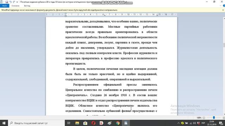Viewport: 225px width, 126px height.
Task: Open Microsoft Store from the taskbar
Action: 85,123
